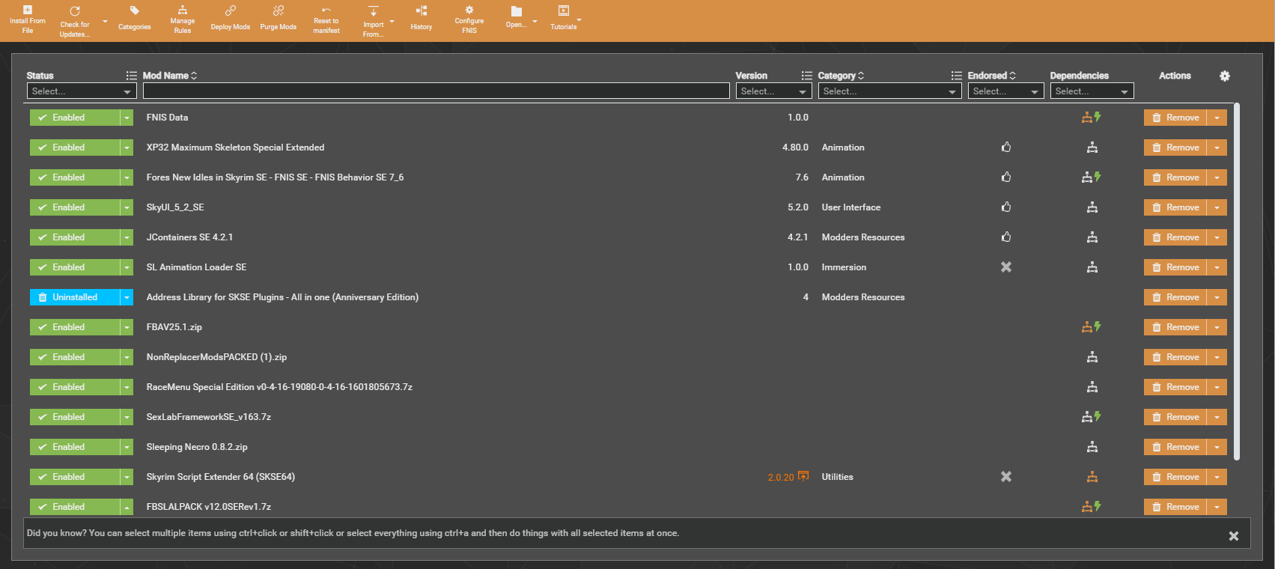1275x569 pixels.
Task: Click Remove for Skyrim Script Extender 64
Action: tap(1175, 477)
